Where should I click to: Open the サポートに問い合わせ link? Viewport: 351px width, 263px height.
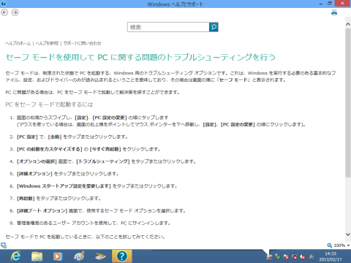(x=82, y=43)
